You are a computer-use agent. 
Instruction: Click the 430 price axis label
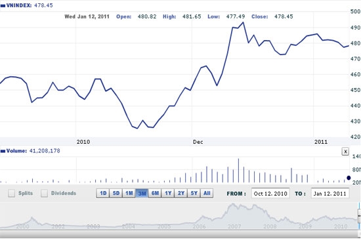[x=356, y=121]
